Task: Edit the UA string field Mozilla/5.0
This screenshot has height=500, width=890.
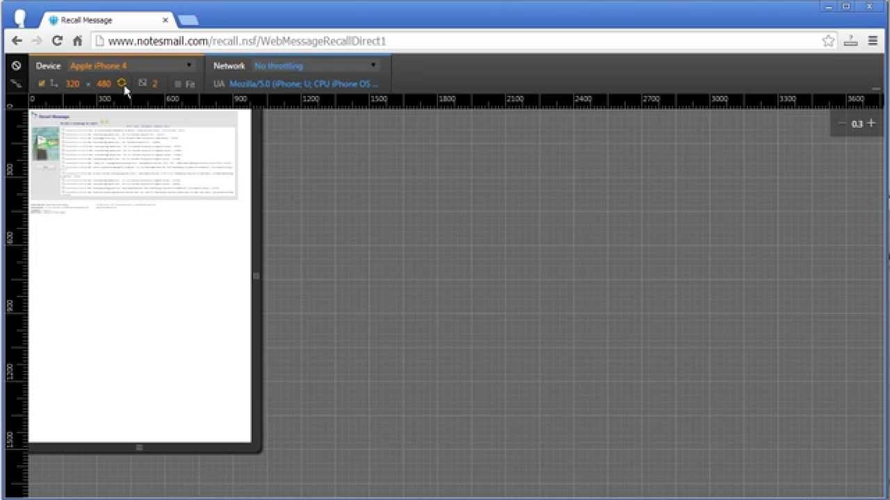Action: [x=304, y=84]
